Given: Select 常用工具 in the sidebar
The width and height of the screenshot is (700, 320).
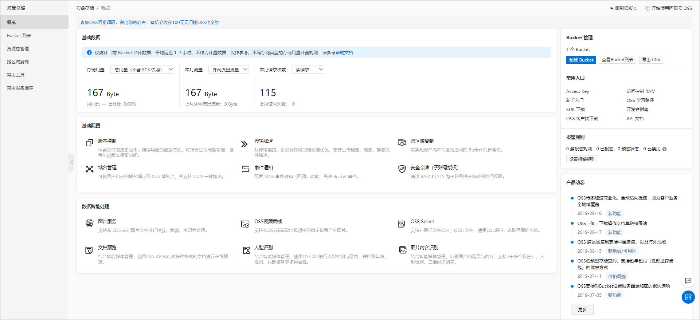Looking at the screenshot, I should click(34, 75).
